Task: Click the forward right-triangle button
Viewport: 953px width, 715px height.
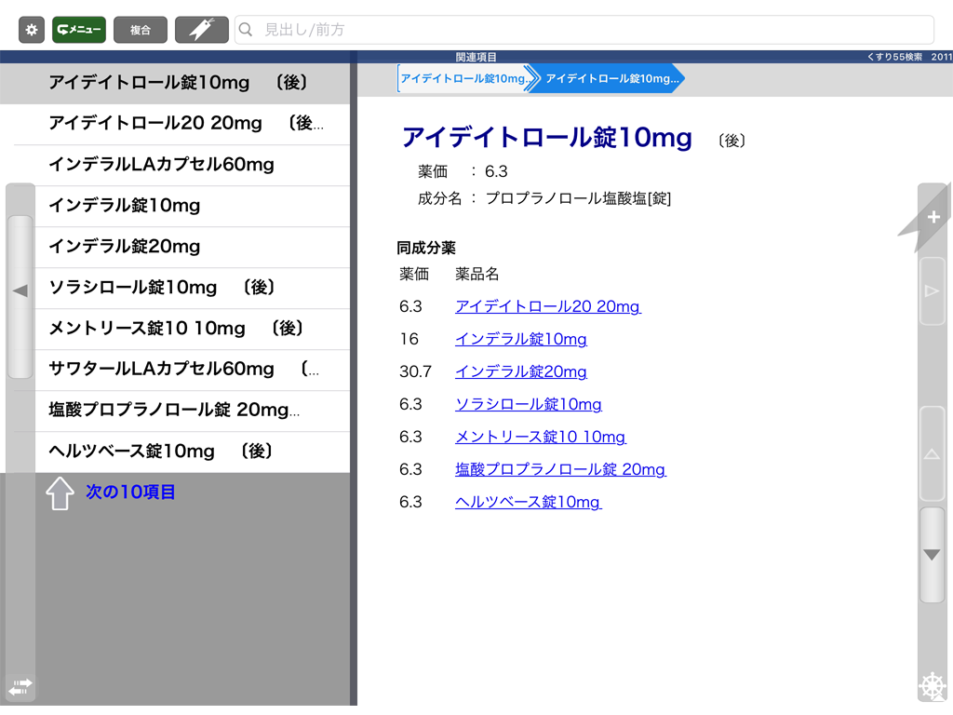Action: pos(932,290)
